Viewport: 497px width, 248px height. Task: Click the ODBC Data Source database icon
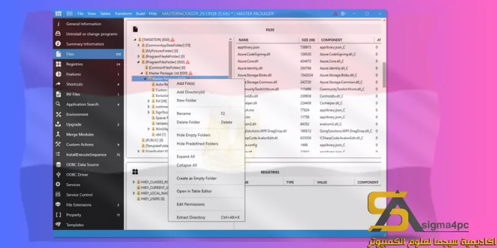[x=58, y=164]
